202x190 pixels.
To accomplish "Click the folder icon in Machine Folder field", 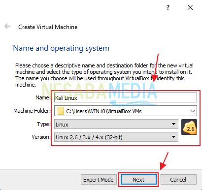I will 61,111.
